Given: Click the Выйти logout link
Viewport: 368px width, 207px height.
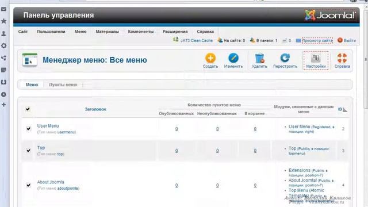Looking at the screenshot, I should (350, 40).
